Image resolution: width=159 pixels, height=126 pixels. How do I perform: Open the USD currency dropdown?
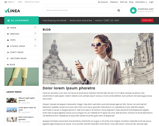point(20,2)
